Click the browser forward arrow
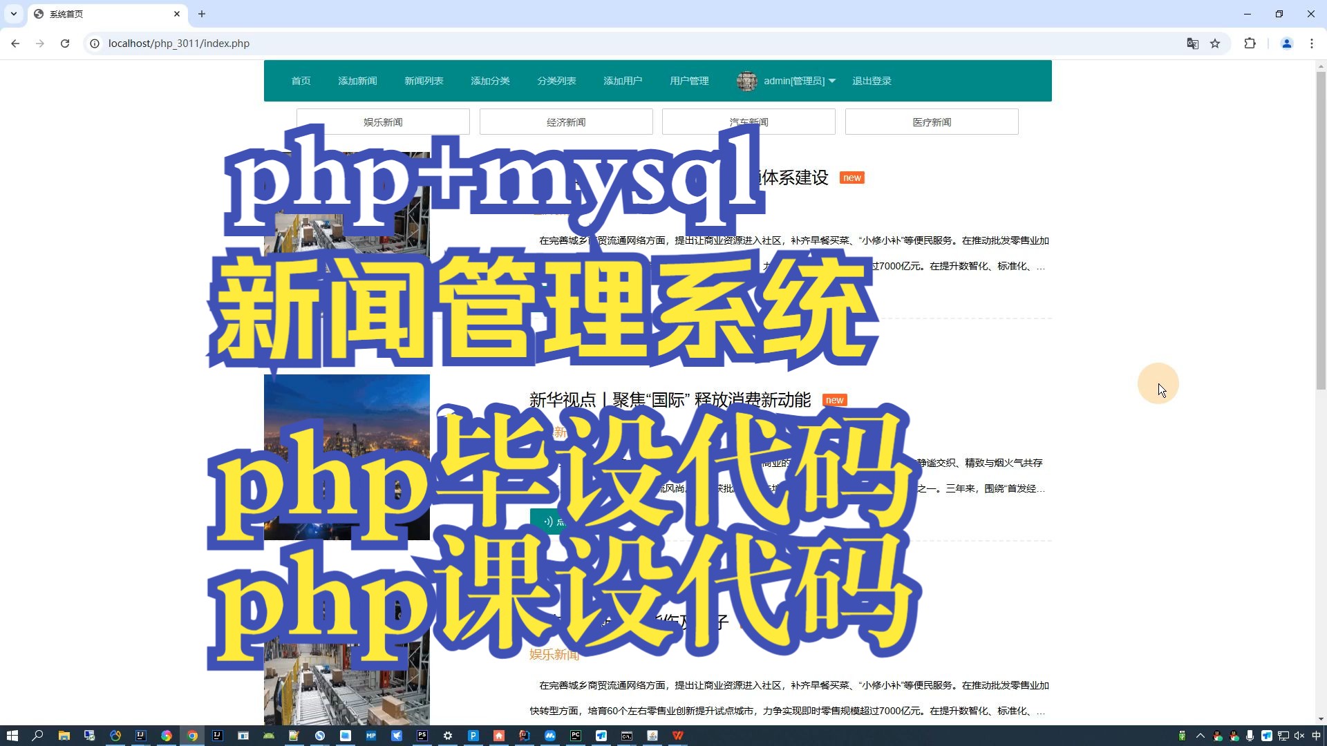The width and height of the screenshot is (1327, 746). (40, 44)
